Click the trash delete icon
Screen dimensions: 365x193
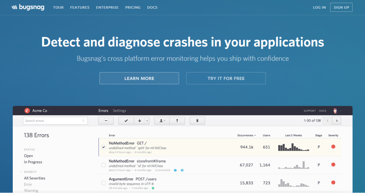point(197,121)
